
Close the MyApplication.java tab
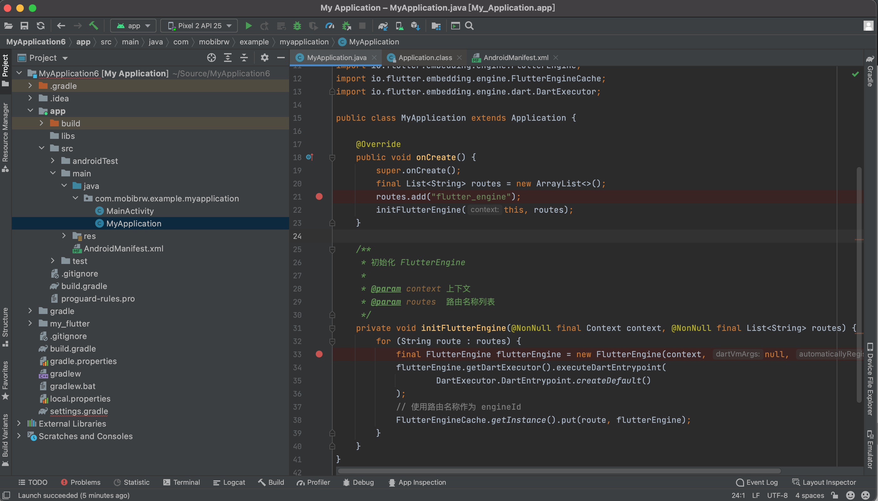374,58
